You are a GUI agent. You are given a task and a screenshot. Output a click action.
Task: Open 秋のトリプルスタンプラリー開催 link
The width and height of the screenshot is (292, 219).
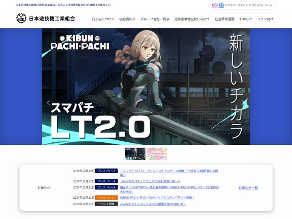coord(157,198)
